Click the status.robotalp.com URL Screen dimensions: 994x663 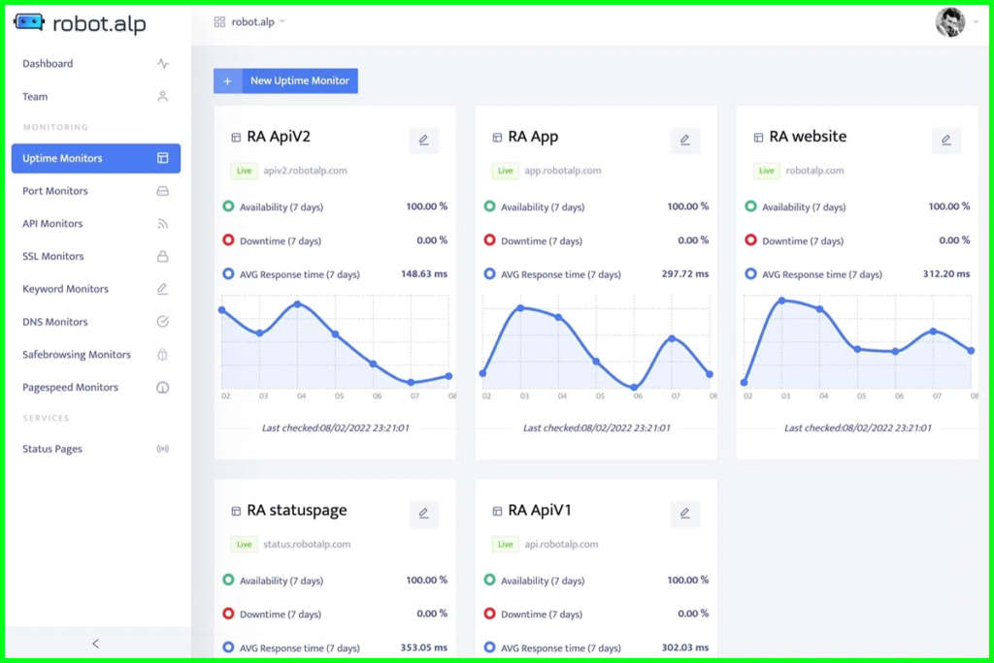click(307, 545)
